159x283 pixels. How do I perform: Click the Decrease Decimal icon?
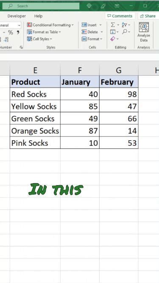[6, 40]
